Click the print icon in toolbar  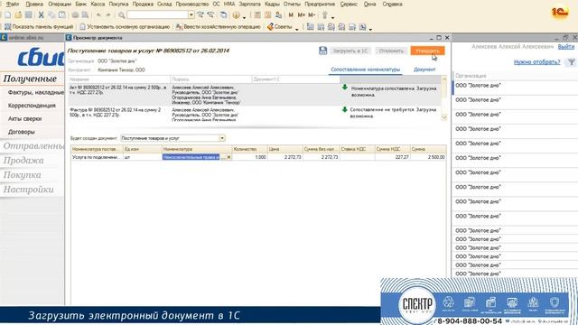click(75, 15)
